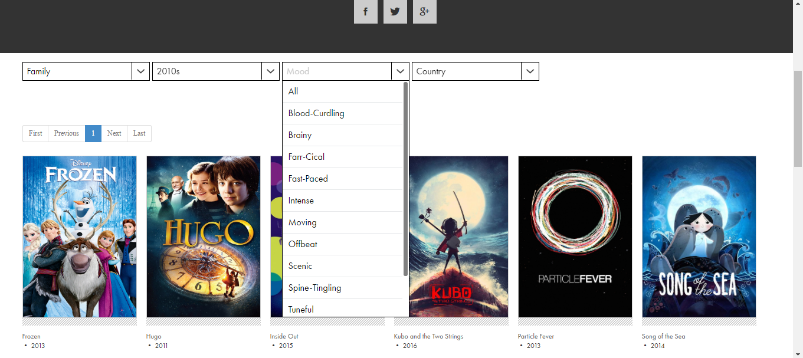Select Blood-Curdling from the mood list
803x358 pixels.
[x=316, y=113]
